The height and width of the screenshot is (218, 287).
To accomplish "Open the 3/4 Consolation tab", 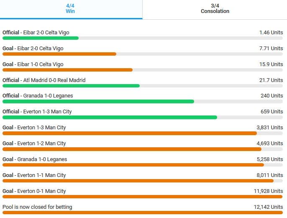I will [215, 8].
